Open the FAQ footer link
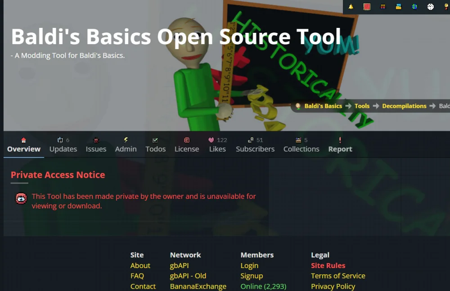450x291 pixels. pyautogui.click(x=137, y=276)
